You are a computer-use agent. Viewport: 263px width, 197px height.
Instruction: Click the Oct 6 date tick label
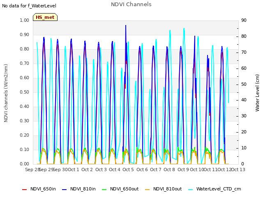142,170
